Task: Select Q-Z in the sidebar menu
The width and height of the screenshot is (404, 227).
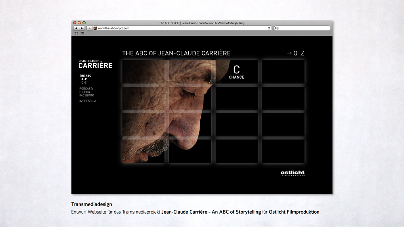Action: (x=84, y=82)
